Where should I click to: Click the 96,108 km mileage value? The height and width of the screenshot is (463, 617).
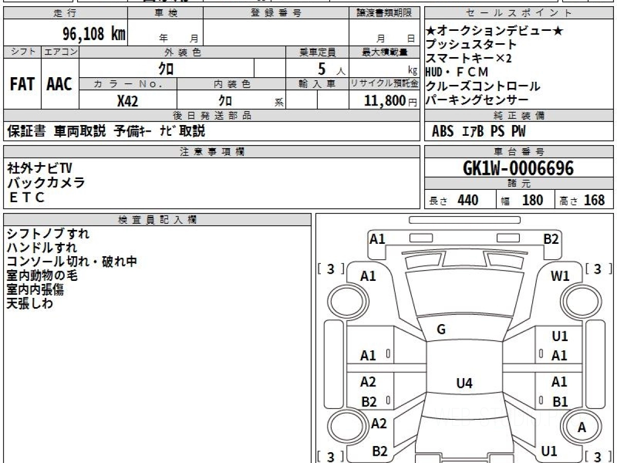94,34
